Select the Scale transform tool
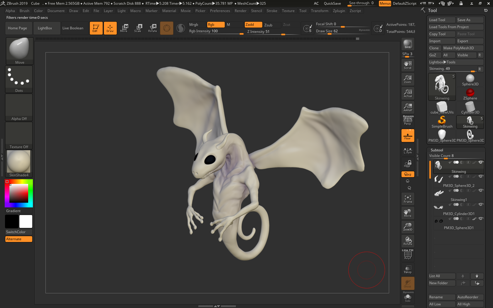This screenshot has width=493, height=308. click(x=138, y=28)
